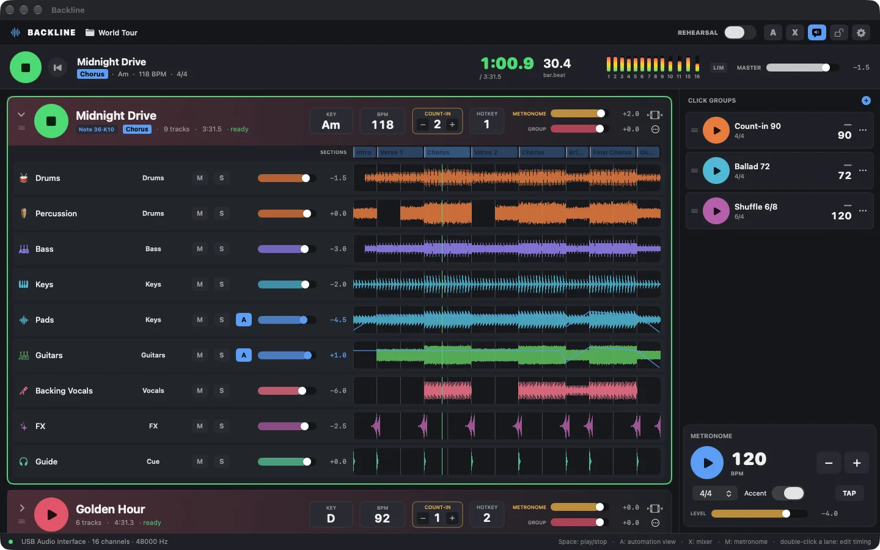Play the Count-in 90 click group

coord(716,130)
